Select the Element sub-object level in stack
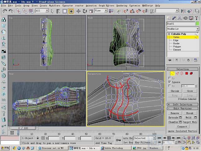 [177, 50]
